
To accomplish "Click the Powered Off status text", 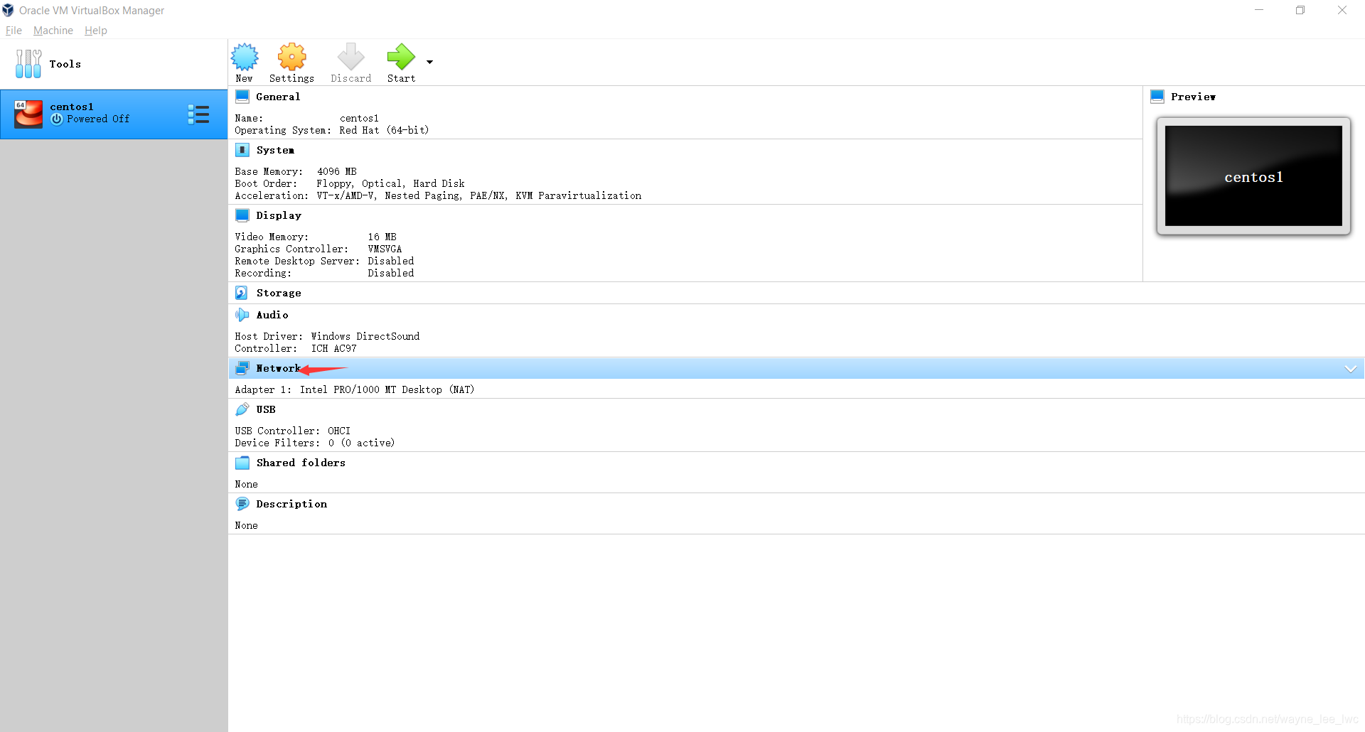I will pyautogui.click(x=98, y=119).
